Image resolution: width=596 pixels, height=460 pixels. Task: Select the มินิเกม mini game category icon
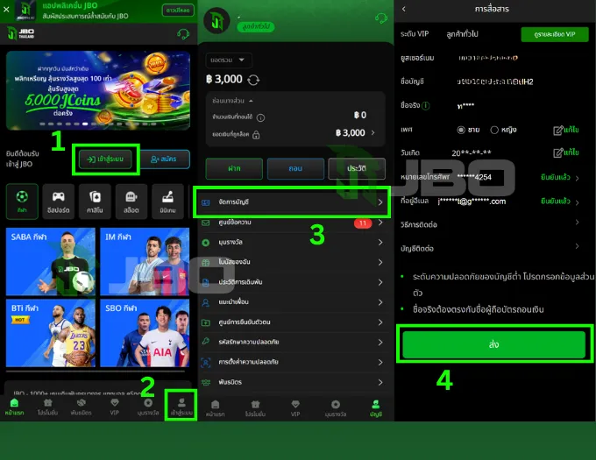[x=167, y=202]
